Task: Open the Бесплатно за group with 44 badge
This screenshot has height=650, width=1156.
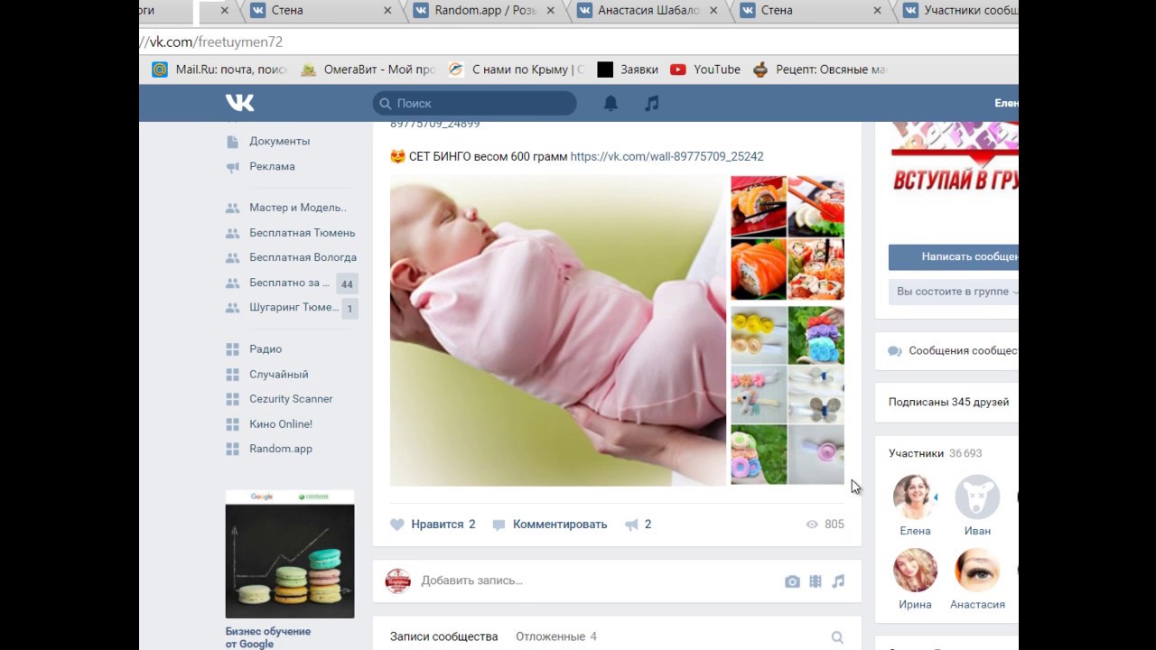Action: coord(291,283)
